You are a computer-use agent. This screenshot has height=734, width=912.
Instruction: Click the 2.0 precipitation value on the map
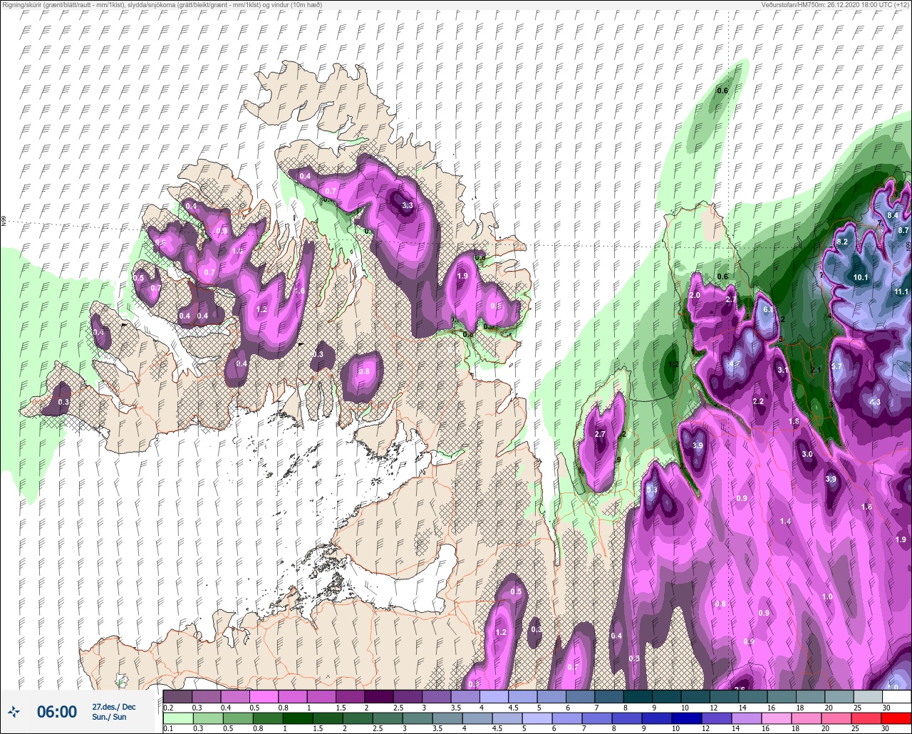(x=695, y=295)
